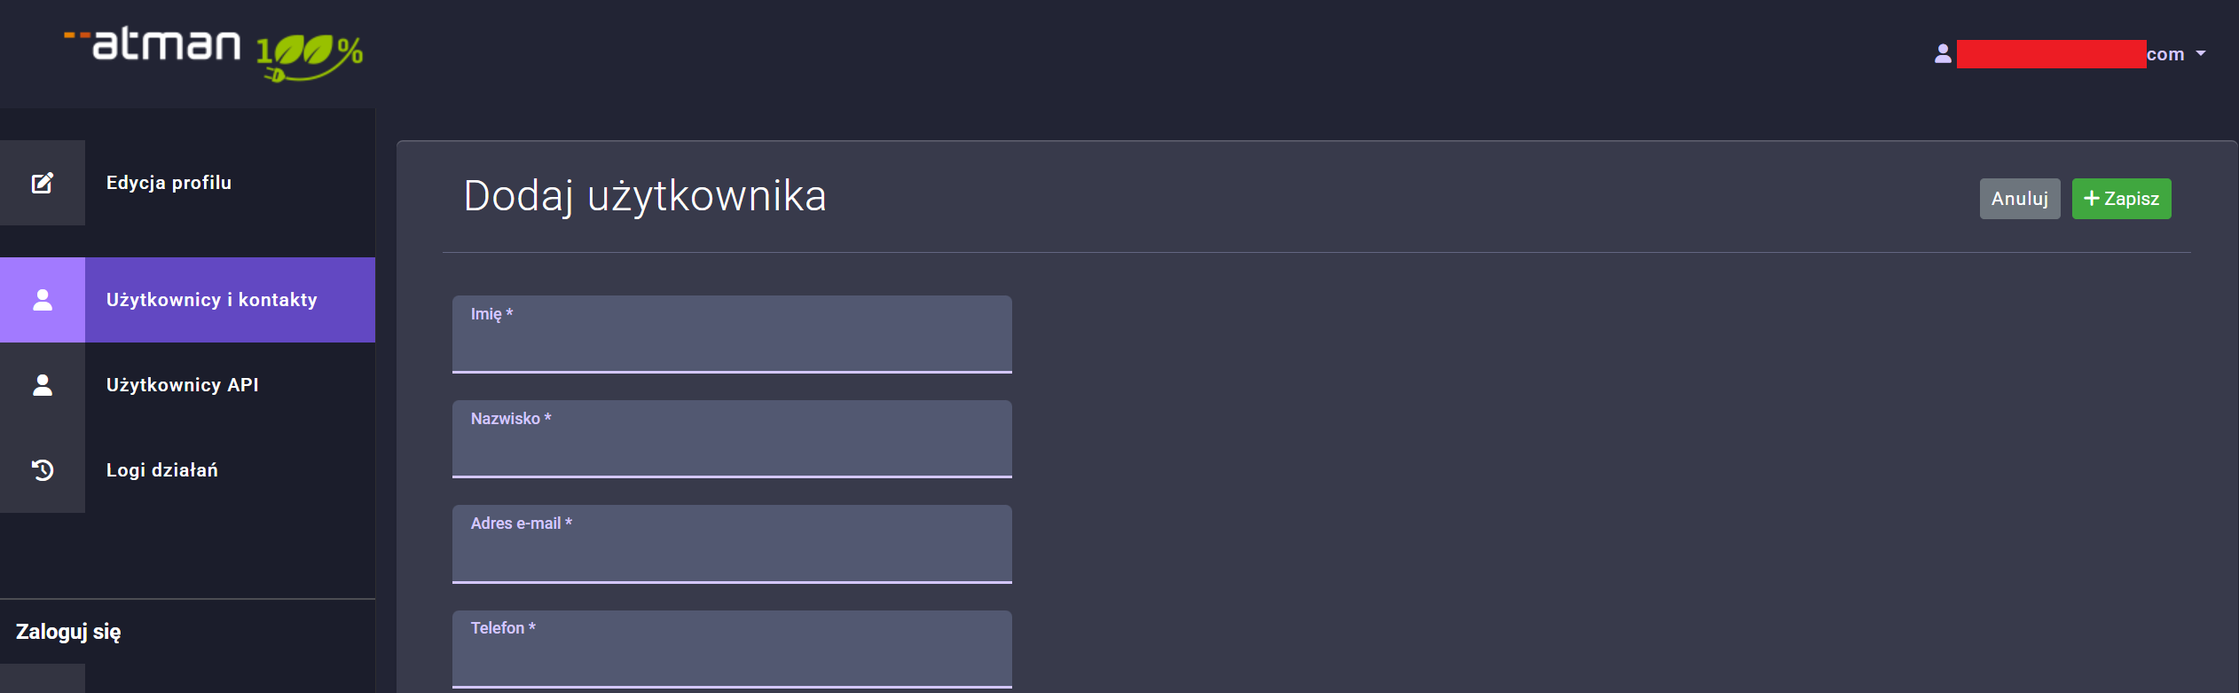Open Edycja profilu menu item
This screenshot has height=693, width=2239.
(x=169, y=183)
